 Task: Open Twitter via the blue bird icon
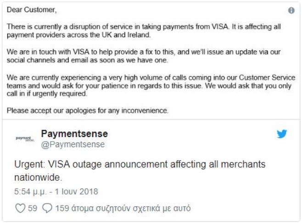[282, 134]
